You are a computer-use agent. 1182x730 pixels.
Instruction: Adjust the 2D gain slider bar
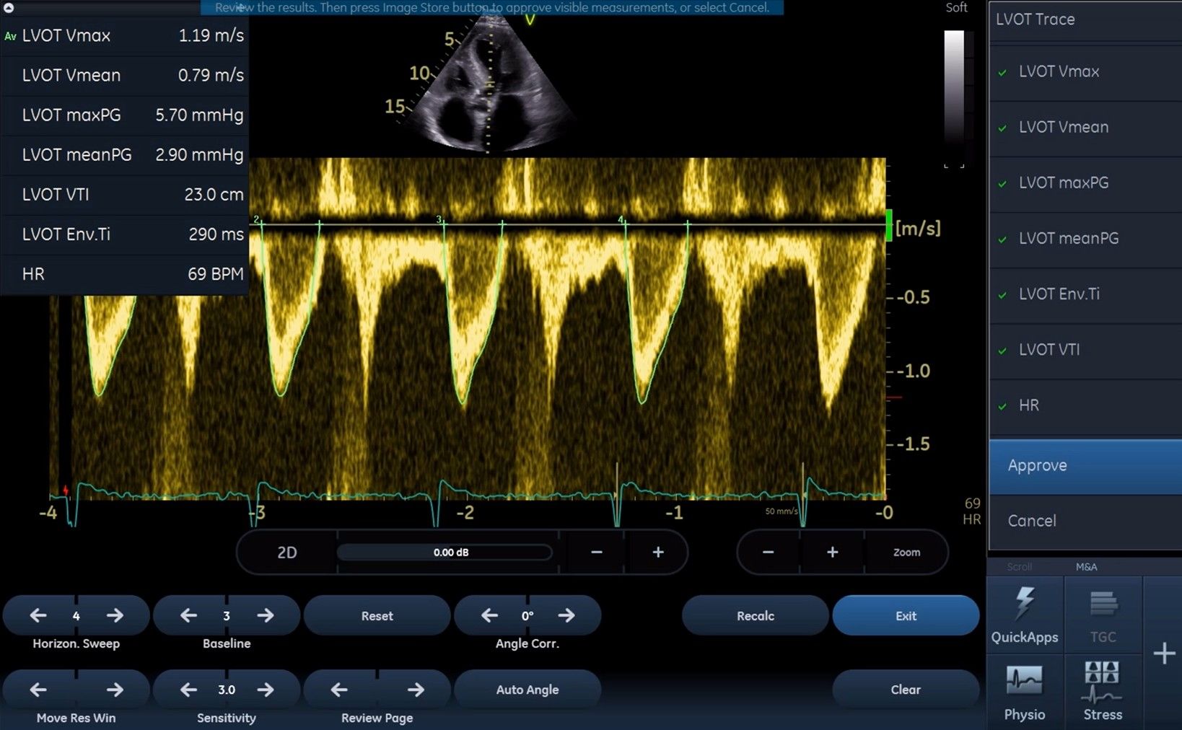444,553
